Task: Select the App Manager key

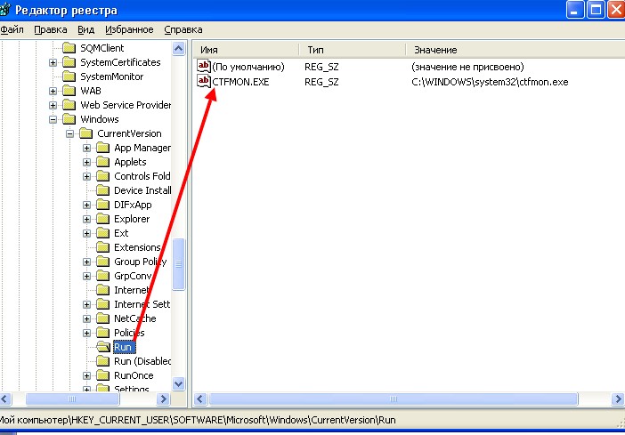Action: point(142,149)
